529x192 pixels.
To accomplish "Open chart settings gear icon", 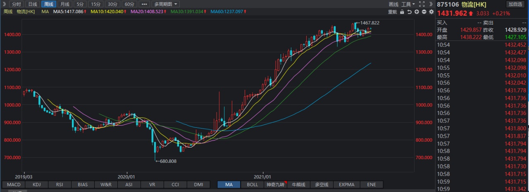I will point(431,12).
